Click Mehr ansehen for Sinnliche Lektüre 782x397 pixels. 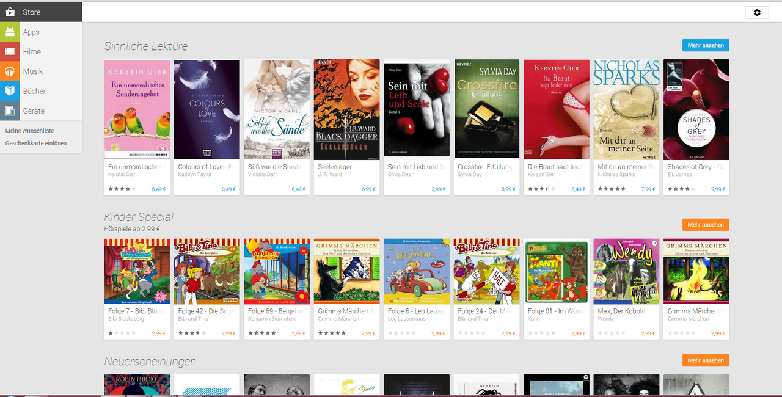click(x=706, y=45)
